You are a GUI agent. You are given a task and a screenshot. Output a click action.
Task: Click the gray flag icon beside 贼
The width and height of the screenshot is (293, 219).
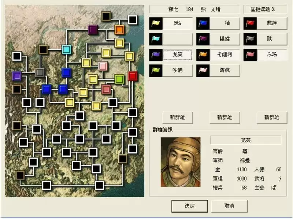[x=249, y=39]
